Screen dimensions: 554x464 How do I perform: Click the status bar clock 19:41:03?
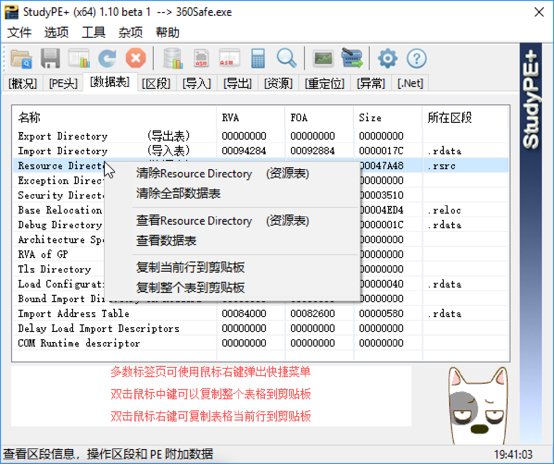(513, 454)
